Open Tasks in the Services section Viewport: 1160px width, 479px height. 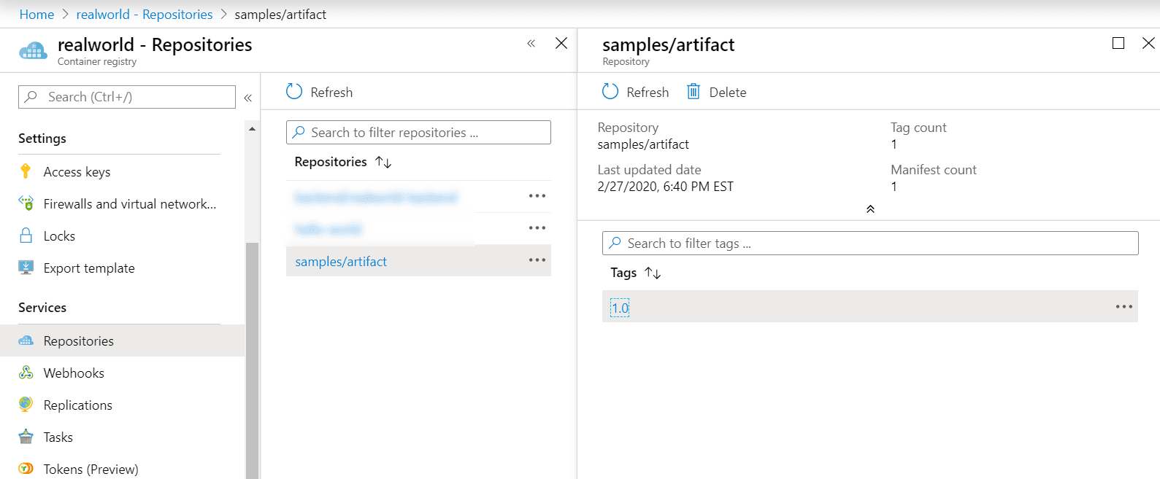pos(58,437)
